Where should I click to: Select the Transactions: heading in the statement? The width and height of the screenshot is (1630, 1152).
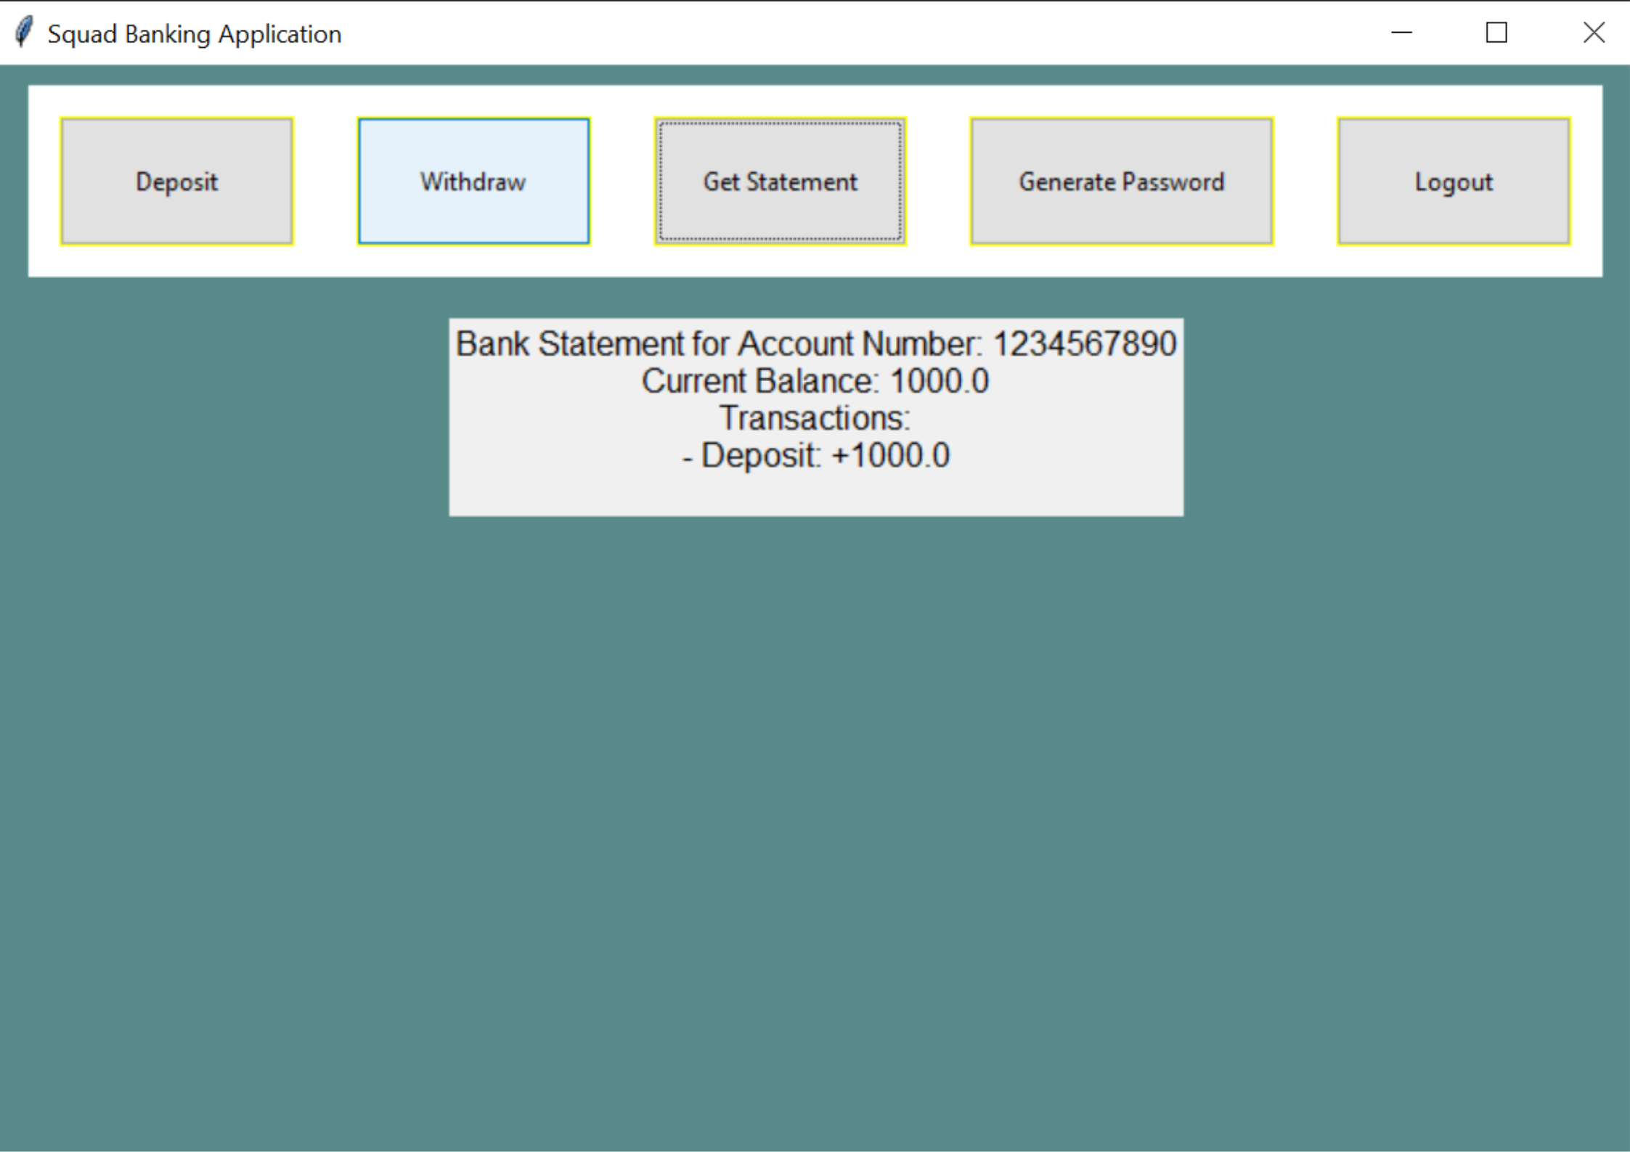[815, 419]
